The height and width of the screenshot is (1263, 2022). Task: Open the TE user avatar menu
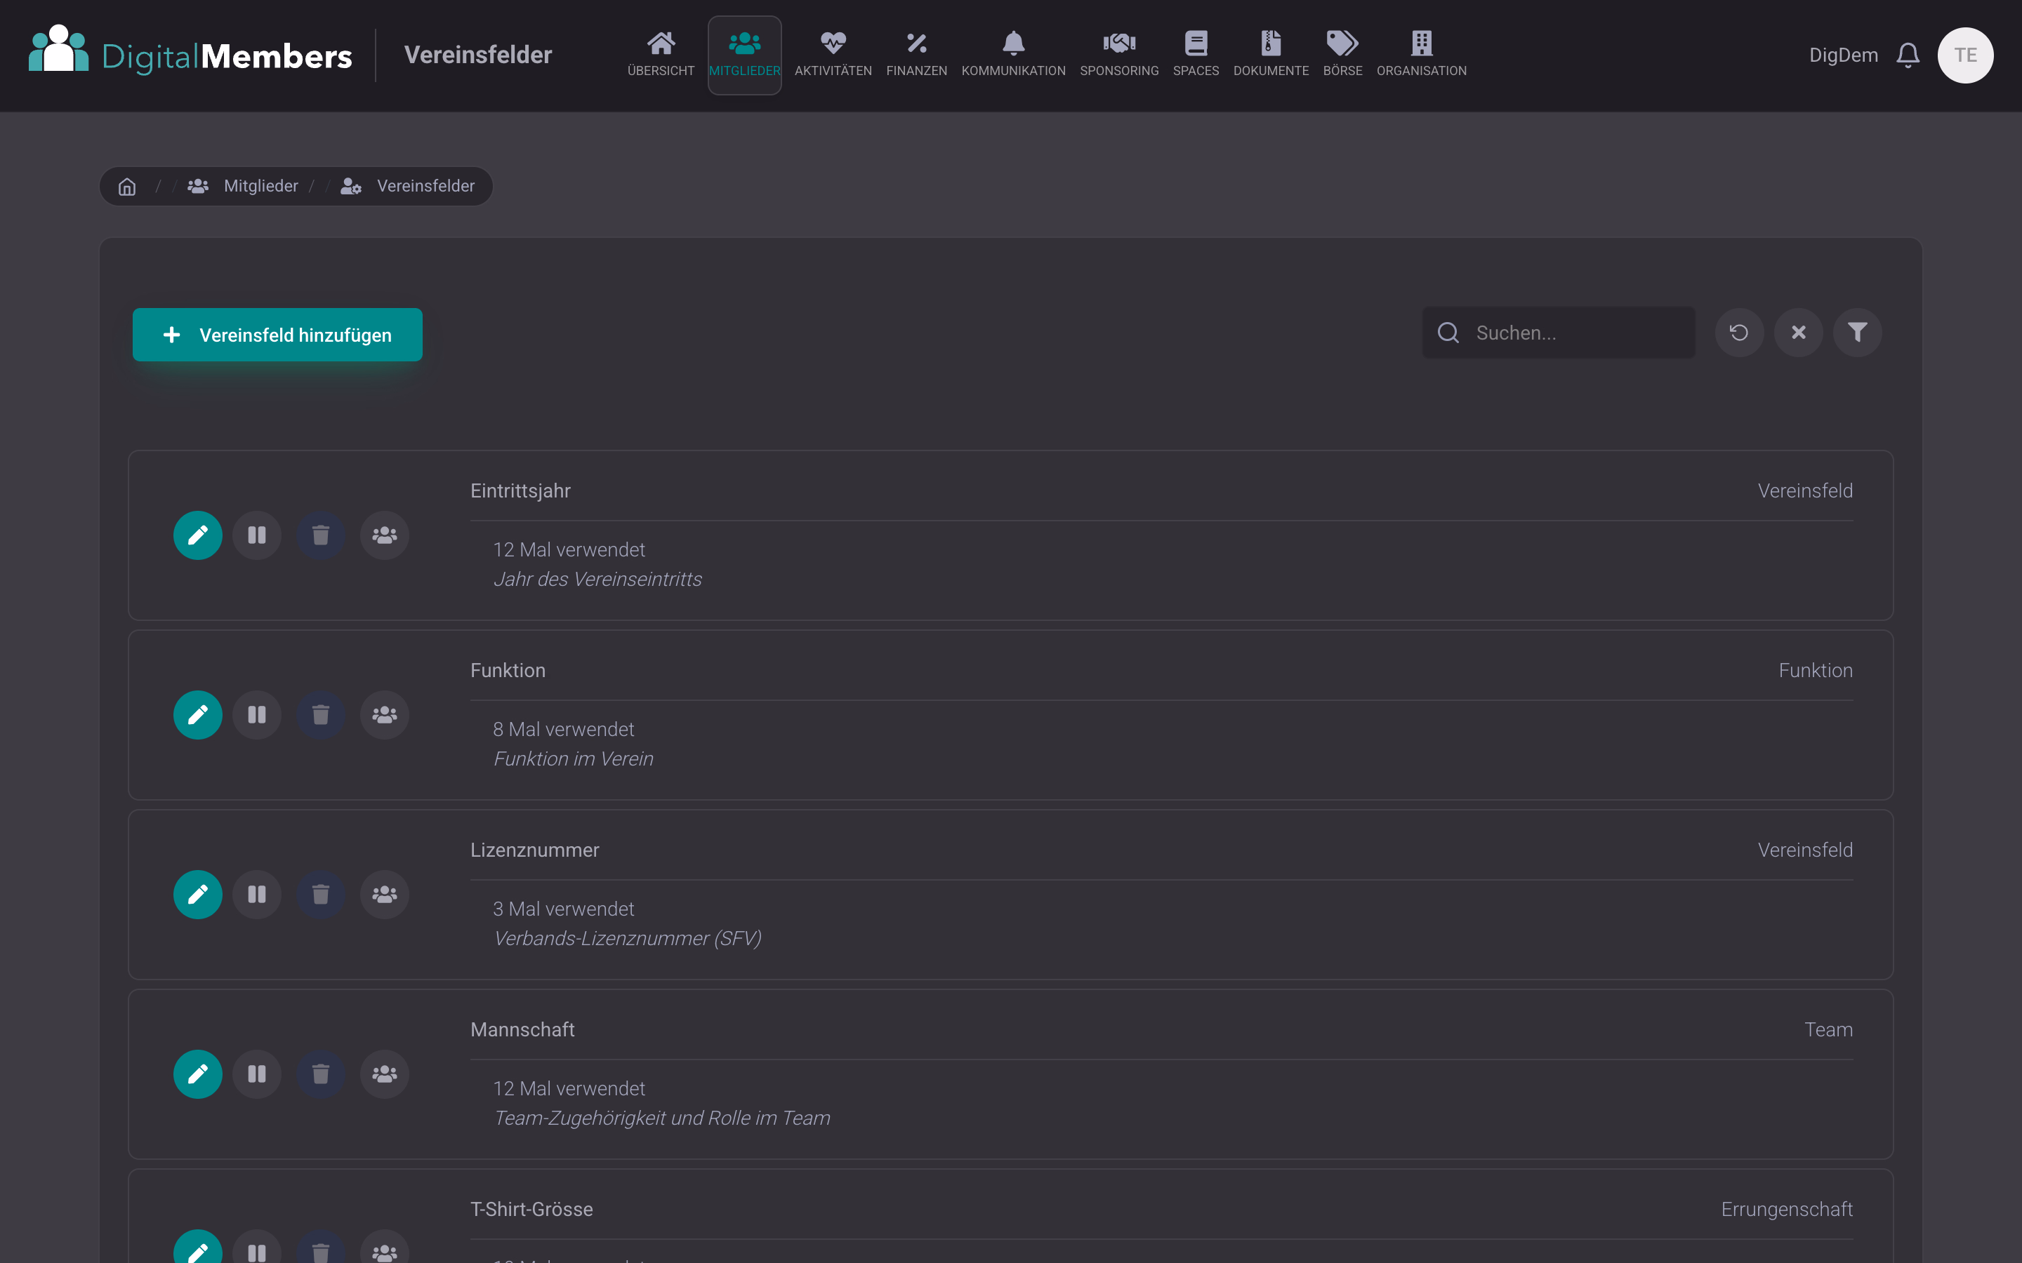tap(1964, 55)
